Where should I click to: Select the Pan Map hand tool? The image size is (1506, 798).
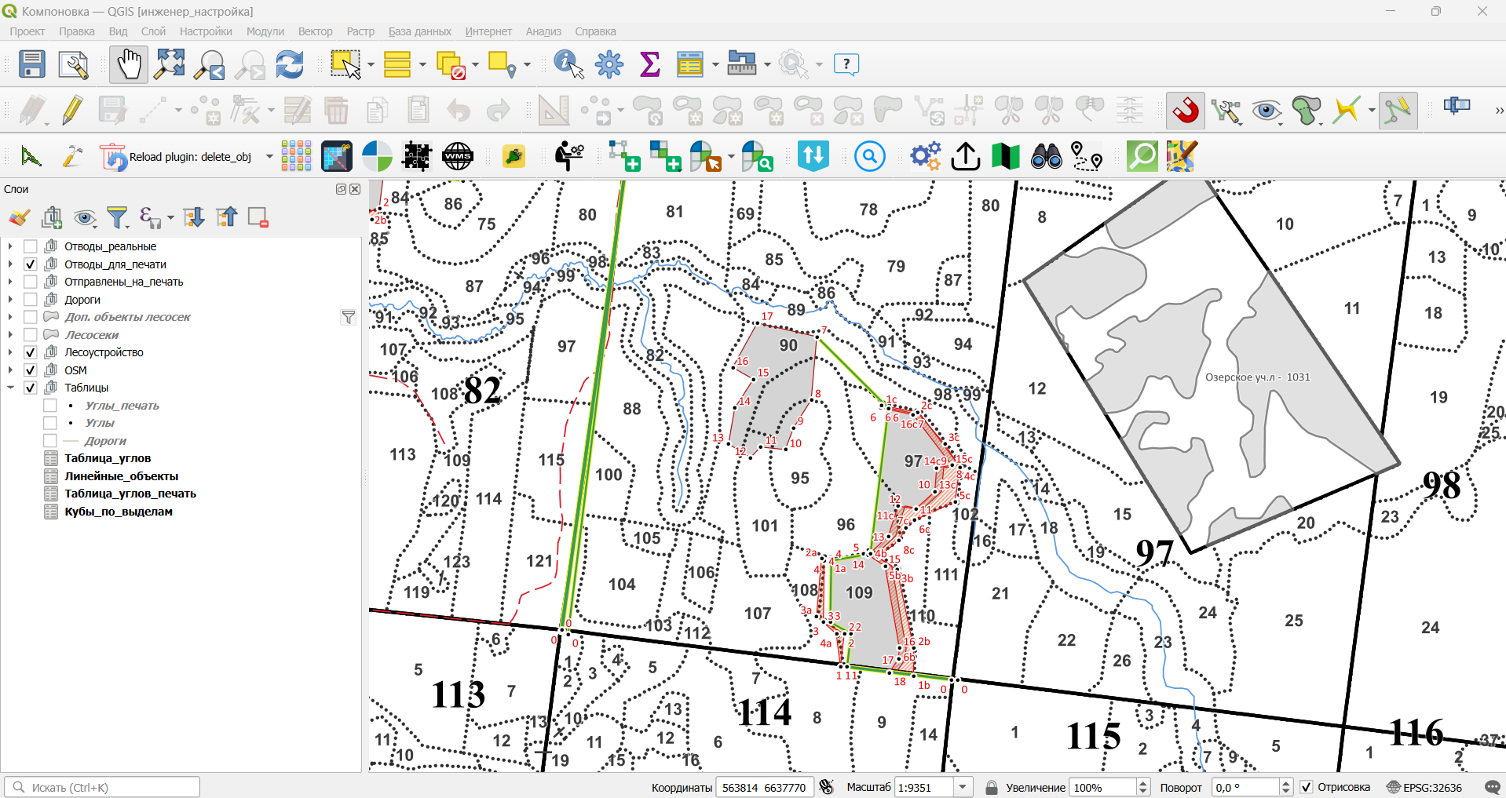pos(128,64)
